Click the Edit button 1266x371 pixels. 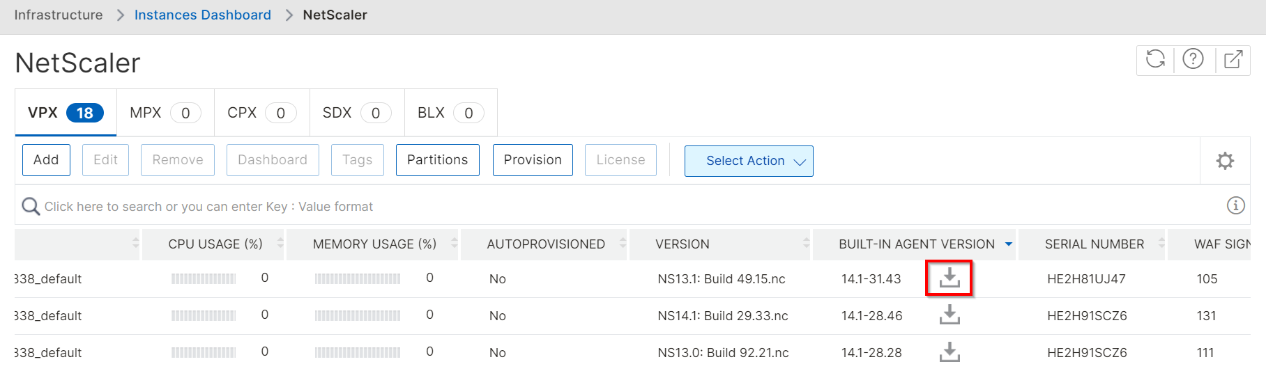(106, 160)
